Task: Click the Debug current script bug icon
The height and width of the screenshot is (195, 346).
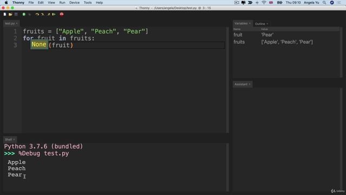Action: (x=30, y=15)
